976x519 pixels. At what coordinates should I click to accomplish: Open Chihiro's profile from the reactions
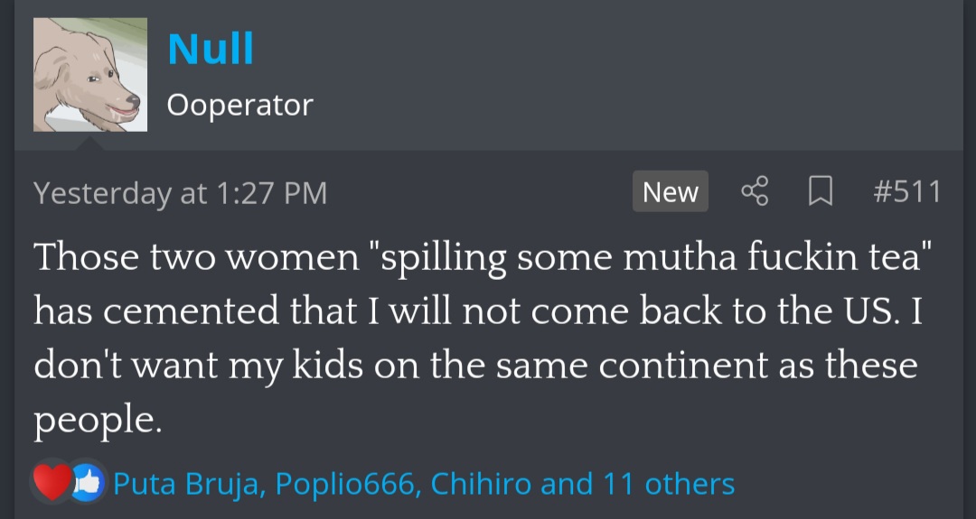[481, 484]
